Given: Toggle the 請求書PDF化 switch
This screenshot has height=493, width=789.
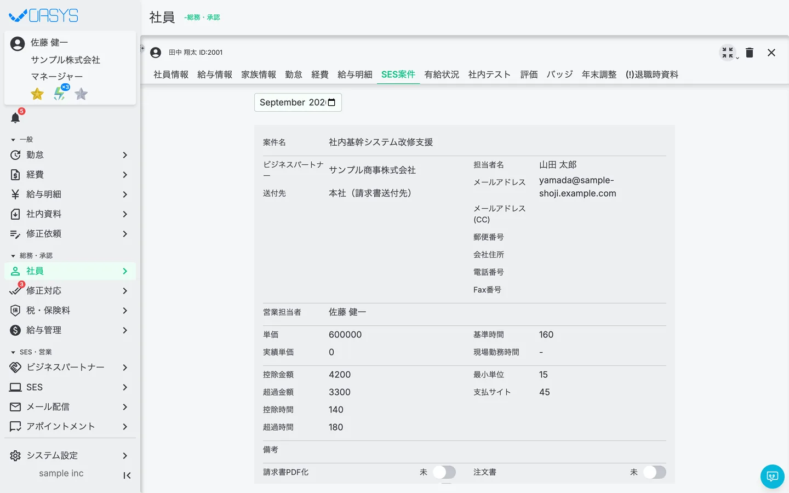Looking at the screenshot, I should (444, 472).
